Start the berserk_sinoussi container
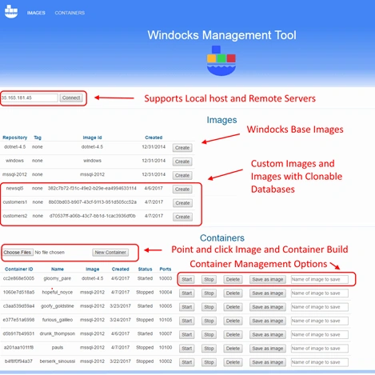The image size is (375, 375). 187,362
